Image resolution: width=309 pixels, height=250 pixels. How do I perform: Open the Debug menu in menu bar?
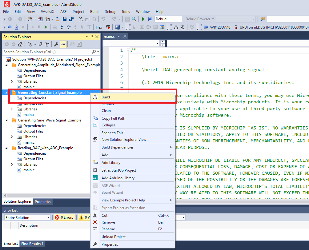pyautogui.click(x=110, y=12)
